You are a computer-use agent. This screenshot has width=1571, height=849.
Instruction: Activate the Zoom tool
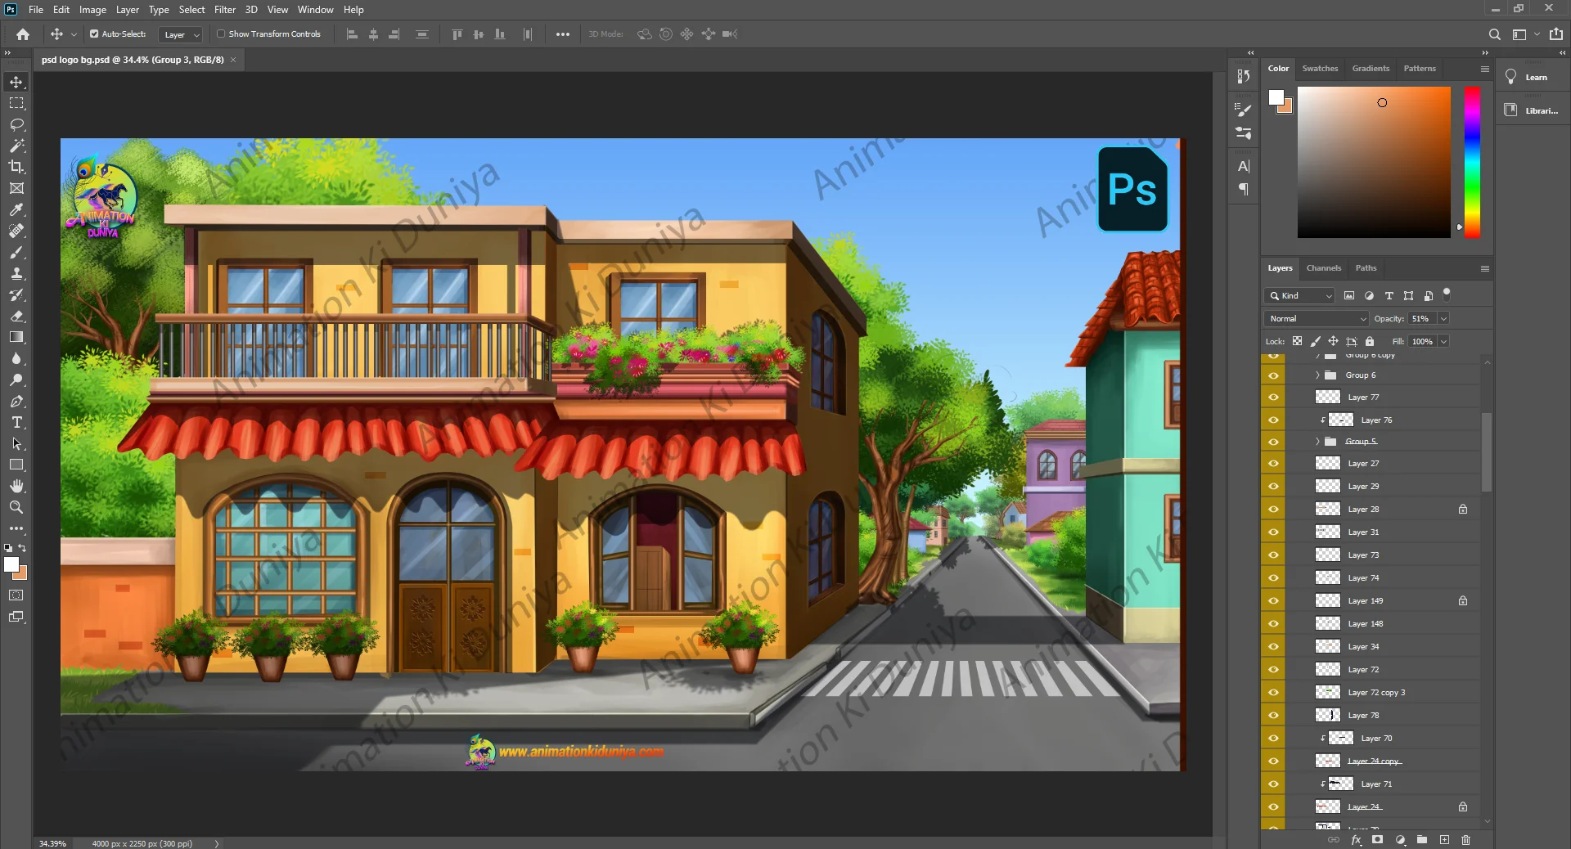pos(16,507)
